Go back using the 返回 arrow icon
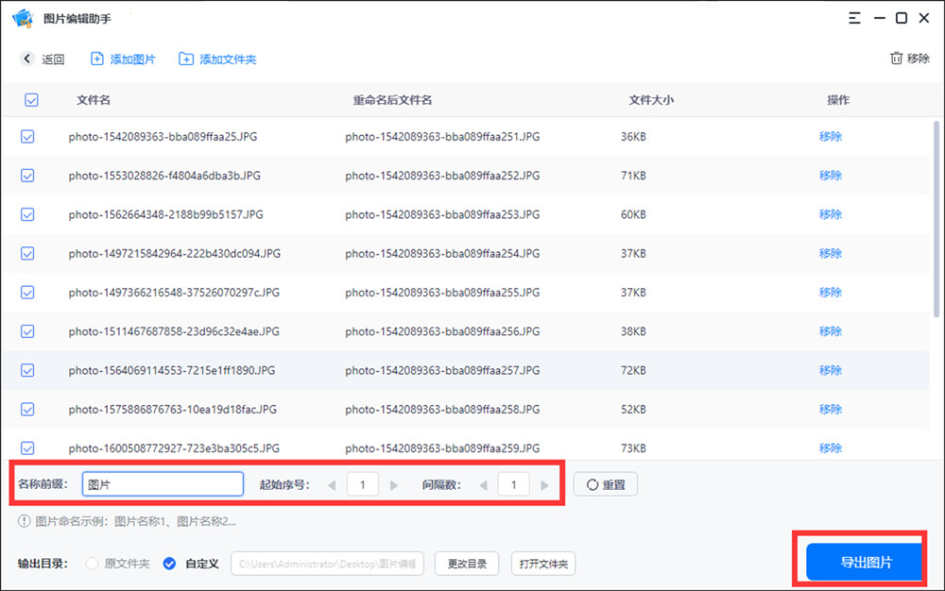Image resolution: width=945 pixels, height=591 pixels. pos(26,59)
